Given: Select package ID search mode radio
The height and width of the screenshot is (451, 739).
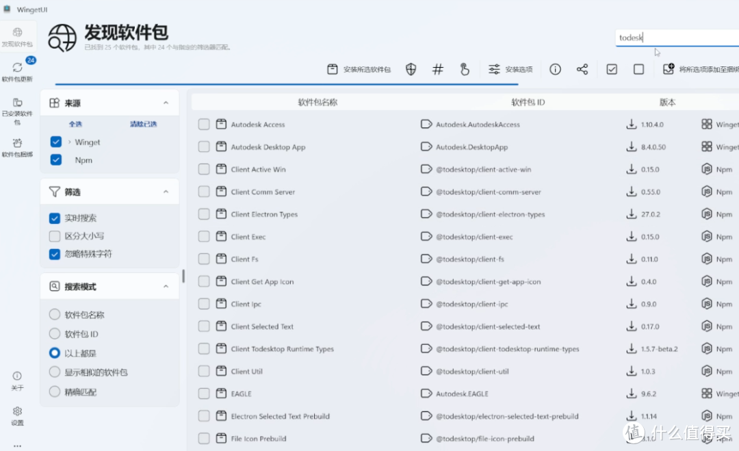Looking at the screenshot, I should (55, 334).
